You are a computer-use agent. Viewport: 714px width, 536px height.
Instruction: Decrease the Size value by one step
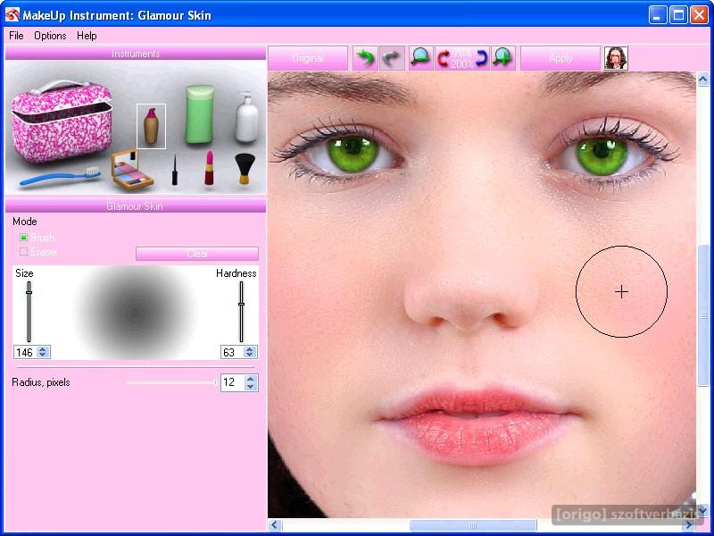coord(43,355)
